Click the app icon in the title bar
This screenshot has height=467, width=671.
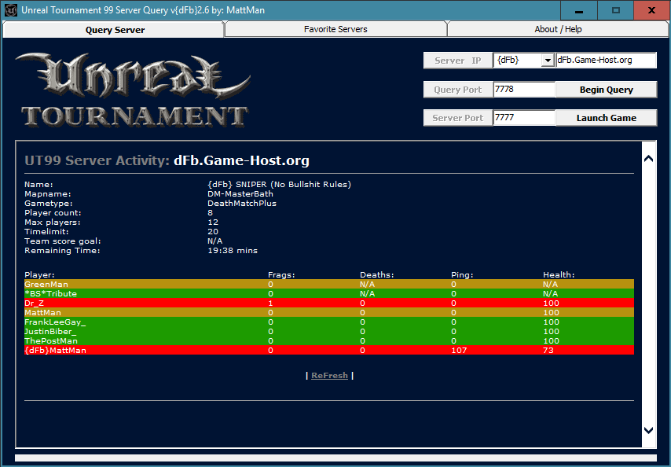[11, 10]
